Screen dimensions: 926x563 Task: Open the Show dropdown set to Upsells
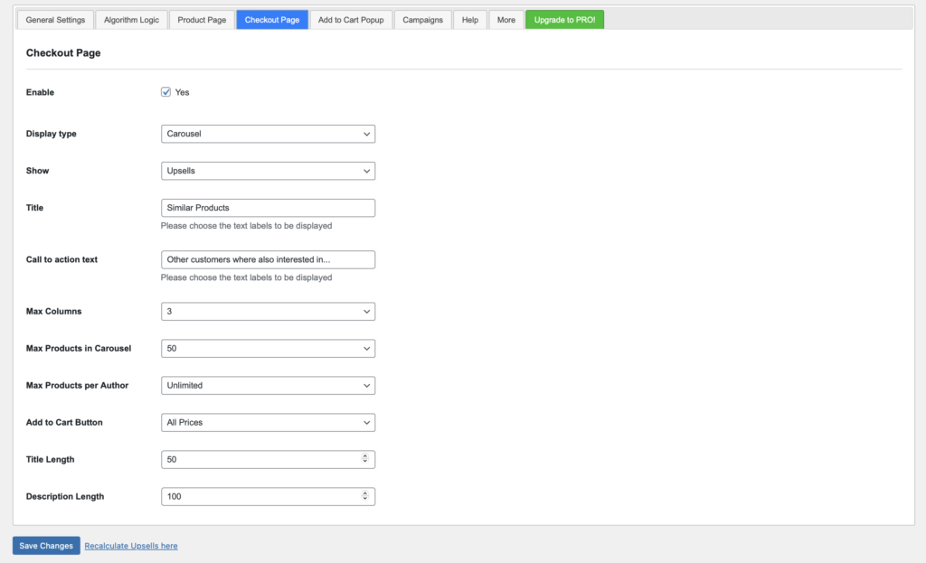(268, 170)
